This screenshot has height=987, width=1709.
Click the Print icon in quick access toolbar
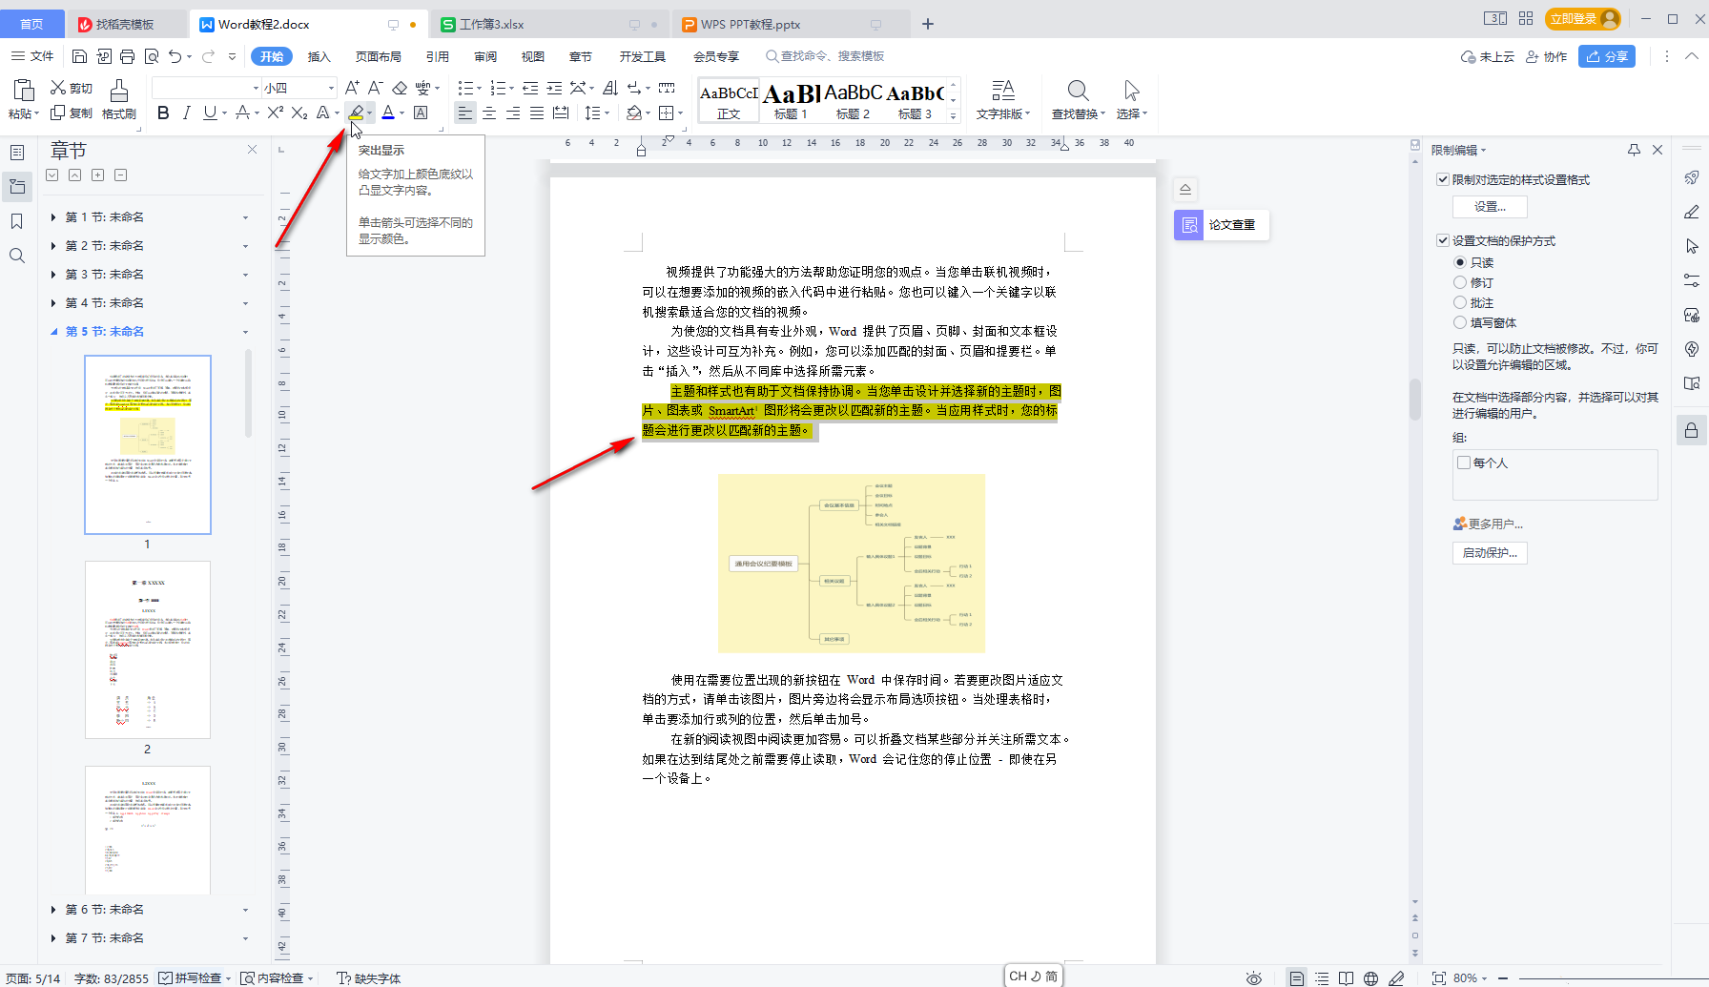coord(128,56)
